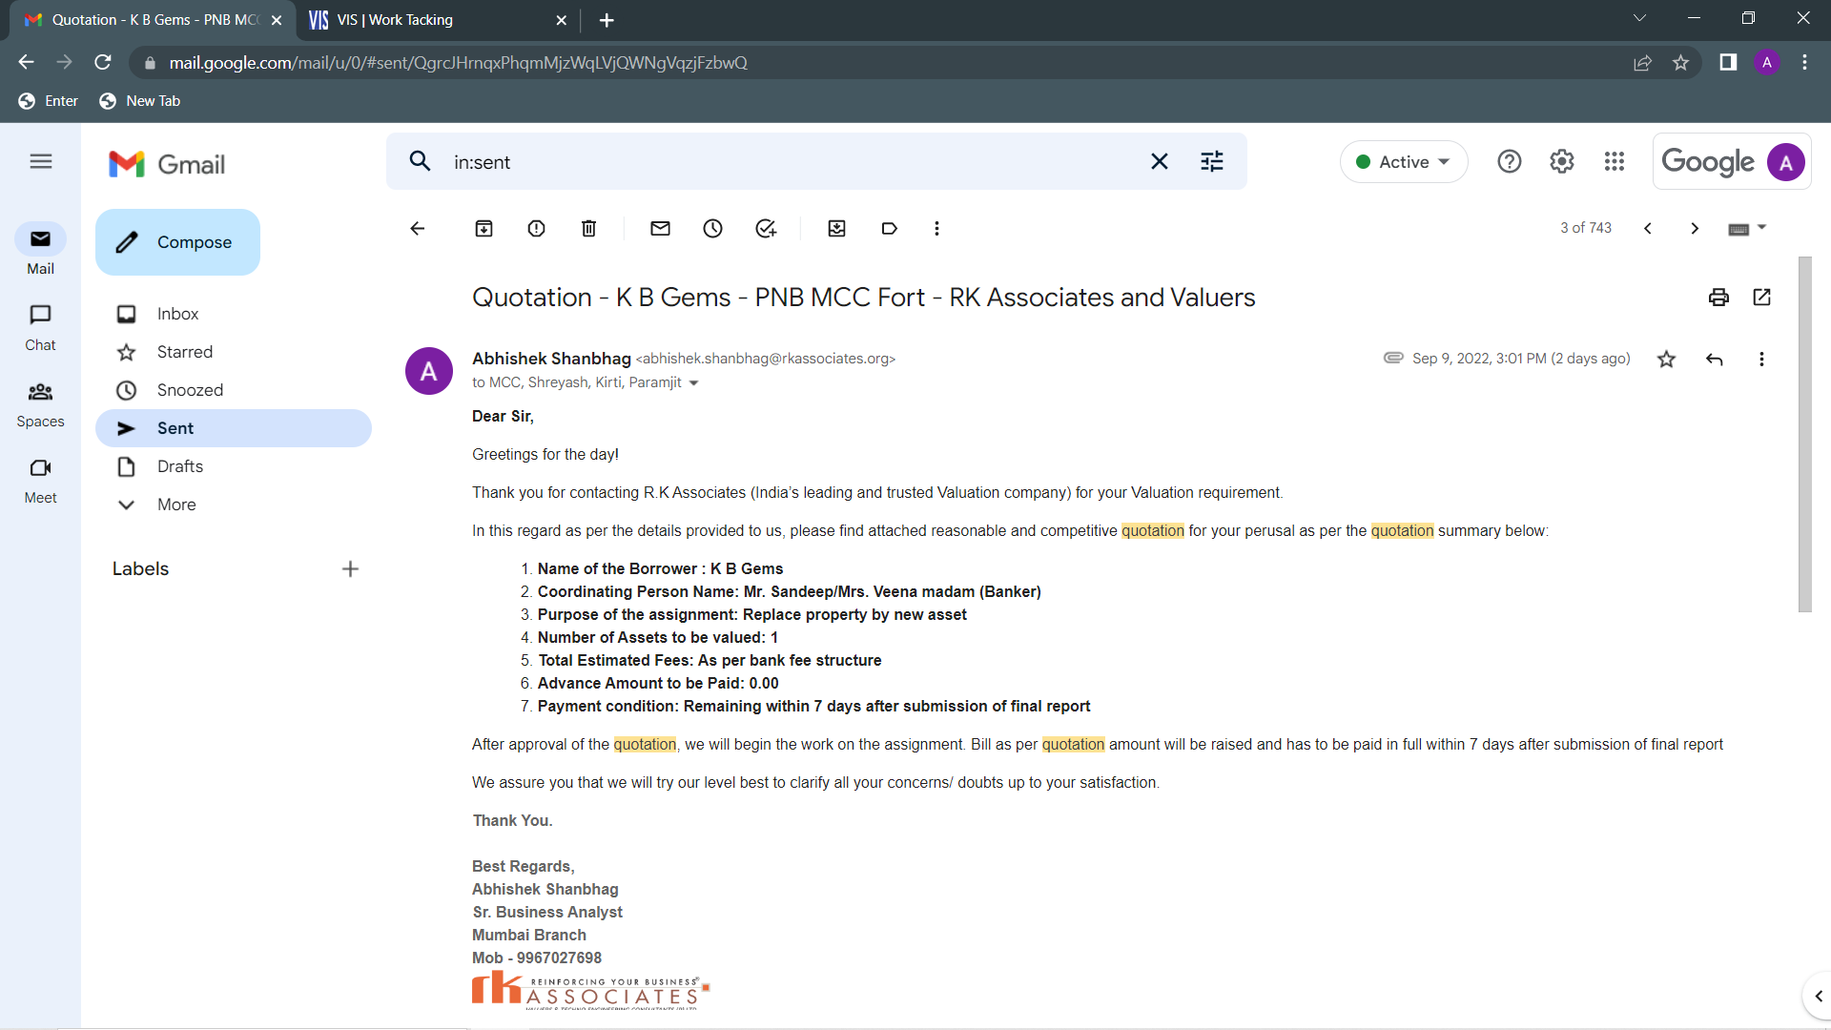This screenshot has width=1831, height=1030.
Task: Add this email to Tasks
Action: click(x=766, y=228)
